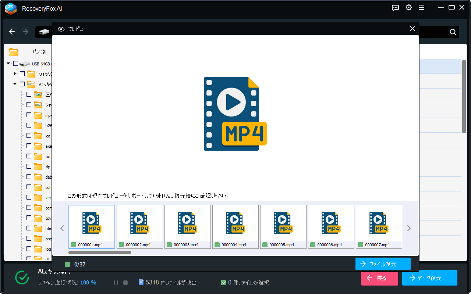
Task: Open the mp4 folder in tree
Action: pos(38,115)
